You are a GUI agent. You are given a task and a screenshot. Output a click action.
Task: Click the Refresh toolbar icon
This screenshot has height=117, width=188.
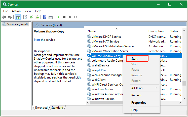(x=31, y=17)
